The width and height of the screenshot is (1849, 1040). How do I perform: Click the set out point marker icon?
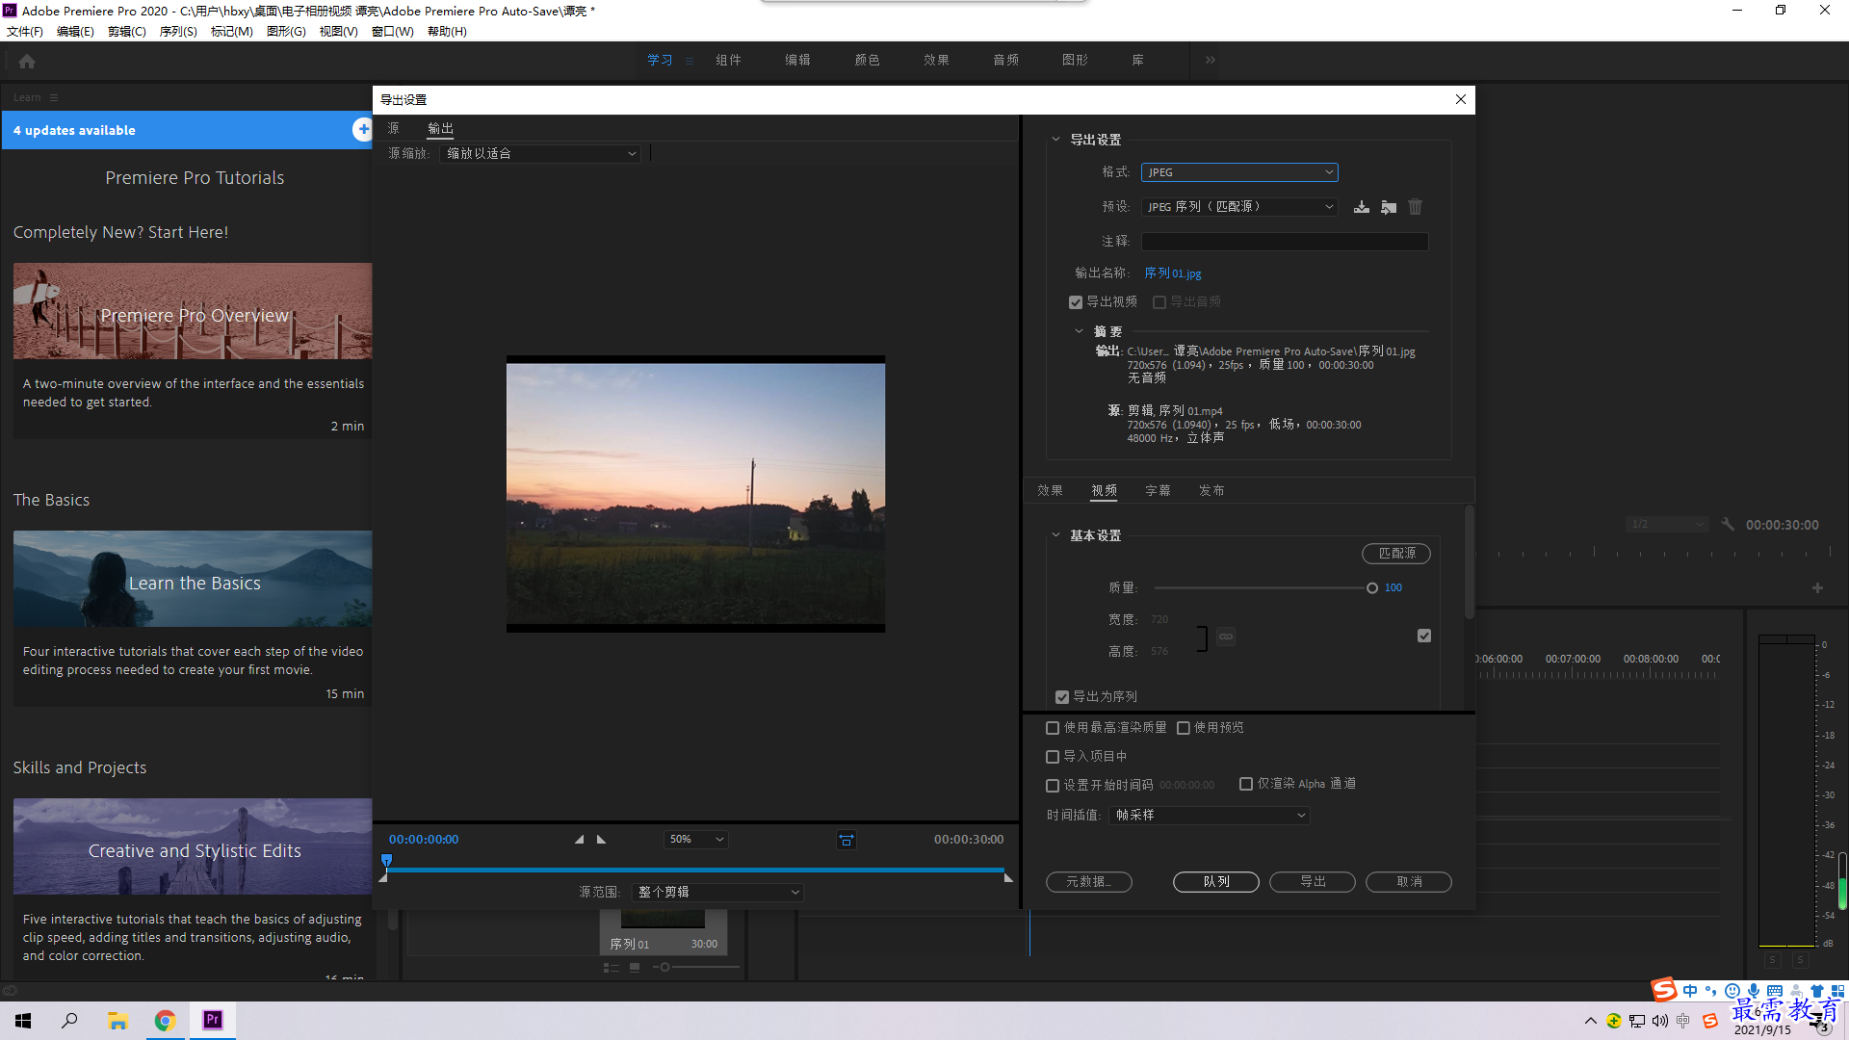pyautogui.click(x=602, y=840)
